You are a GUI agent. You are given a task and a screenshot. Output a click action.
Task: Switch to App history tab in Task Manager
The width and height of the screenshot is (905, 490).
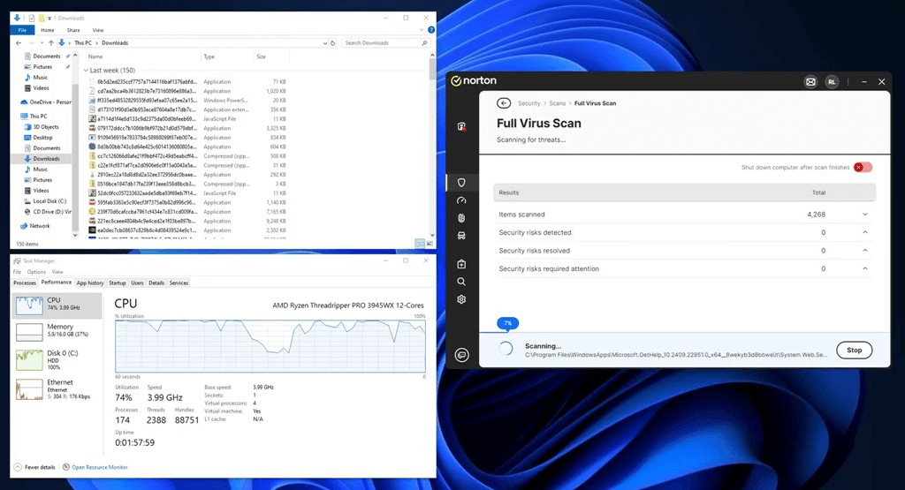pos(90,283)
